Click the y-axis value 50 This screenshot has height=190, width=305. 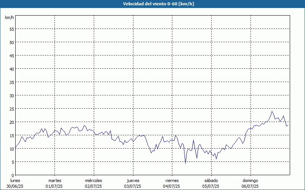(12, 43)
